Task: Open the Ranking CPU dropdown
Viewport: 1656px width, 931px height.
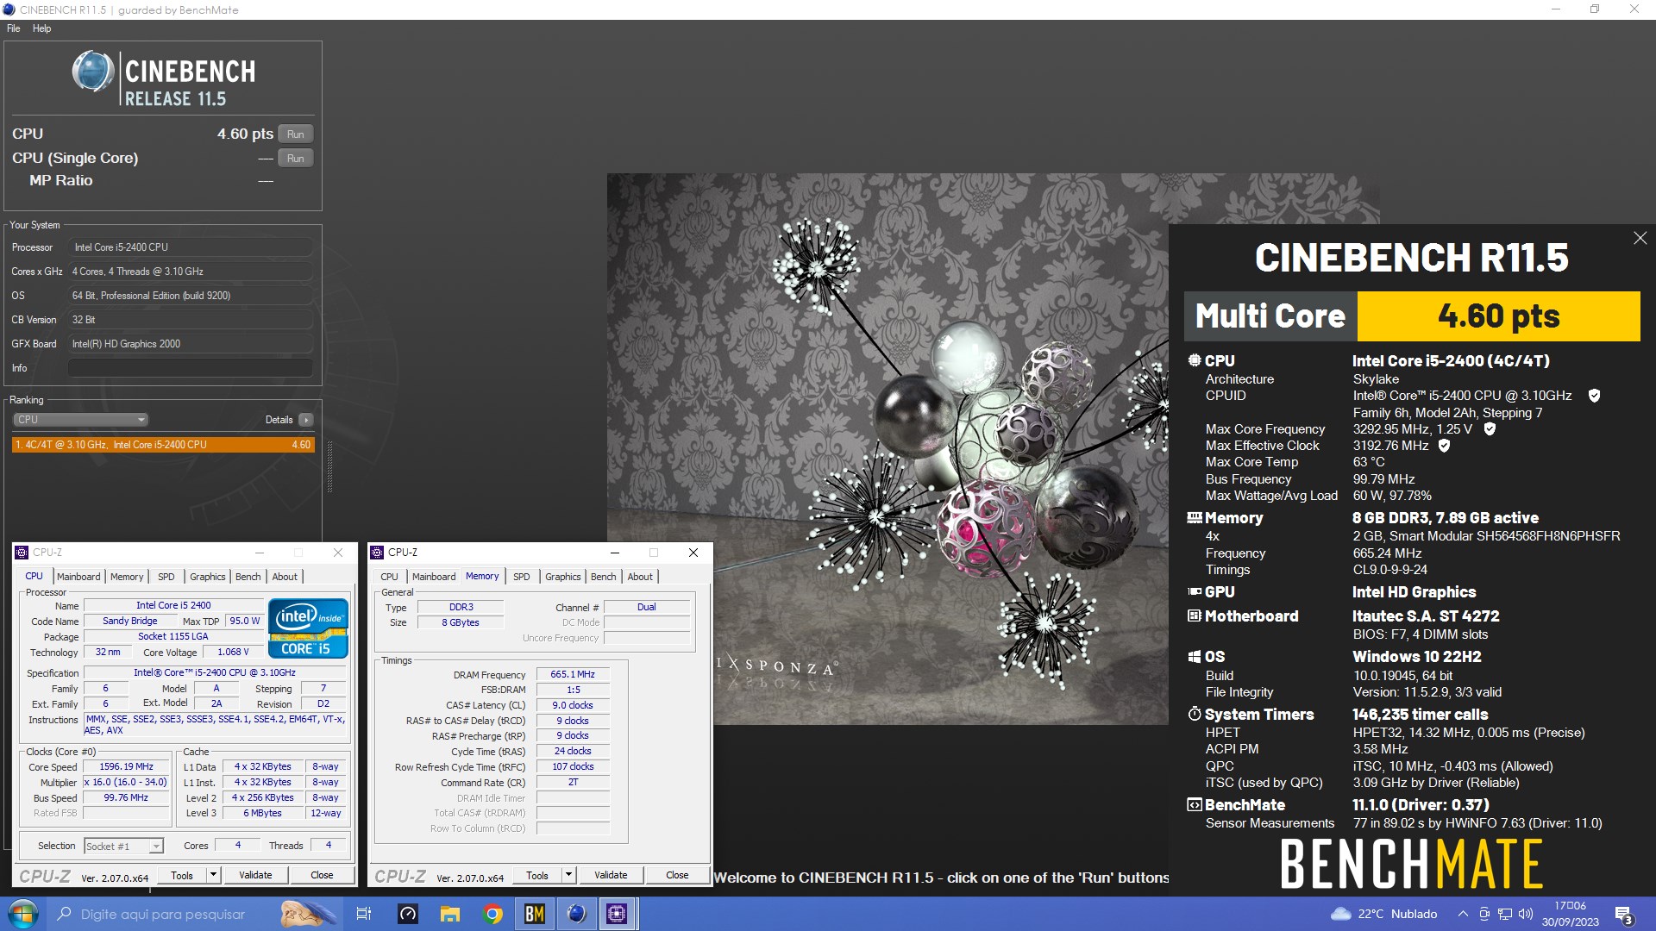Action: [80, 420]
